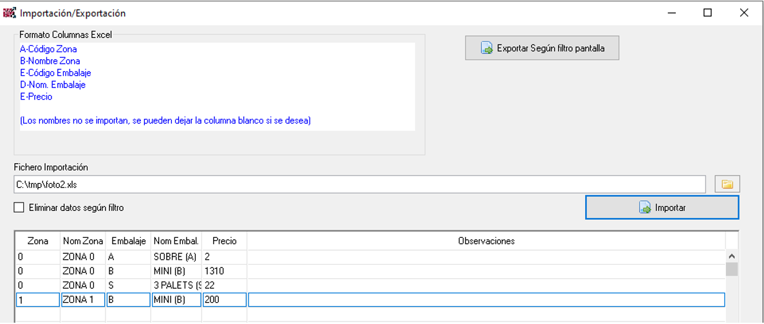The height and width of the screenshot is (324, 764).
Task: Click the Zona column header
Action: coord(38,241)
